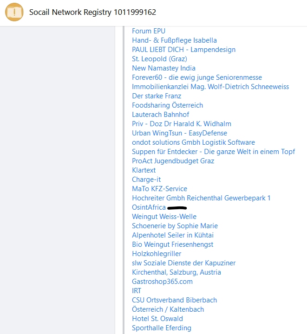Viewport: 307px width, 334px height.
Task: Select PAUL LIEBT DICH - Lampendesign
Action: (183, 50)
